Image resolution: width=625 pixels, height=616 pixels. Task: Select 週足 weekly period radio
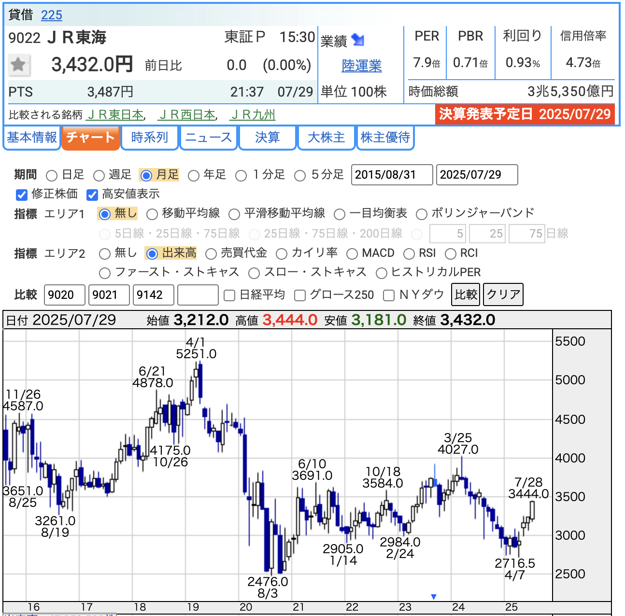pos(99,175)
